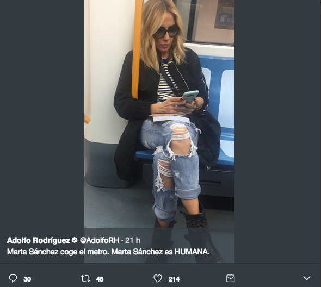Image resolution: width=321 pixels, height=287 pixels.
Task: Open the tweet permalink via 21 h timestamp
Action: click(x=133, y=240)
